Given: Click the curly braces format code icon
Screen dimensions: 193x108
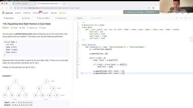Looking at the screenshot, I should coord(177,18).
